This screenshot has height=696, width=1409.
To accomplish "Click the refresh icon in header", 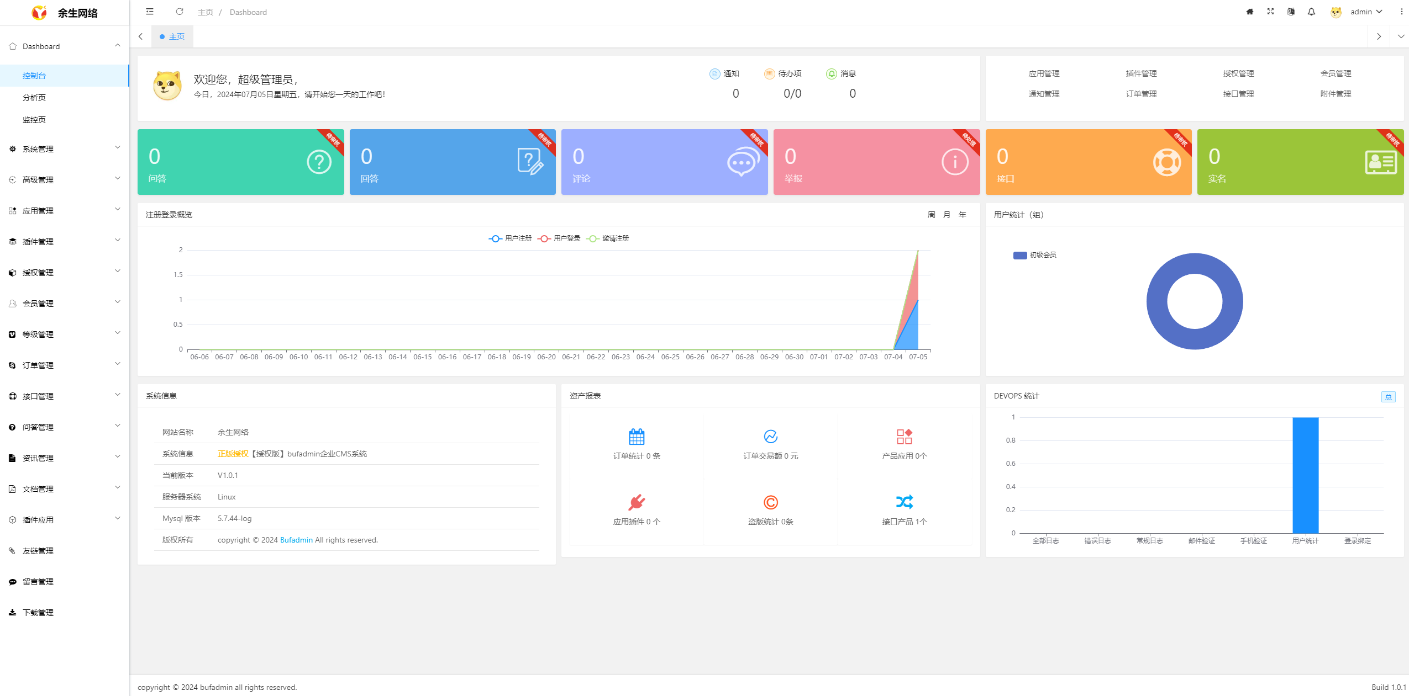I will [x=180, y=12].
